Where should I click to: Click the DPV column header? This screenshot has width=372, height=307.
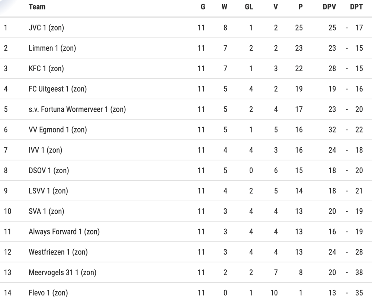tap(329, 7)
